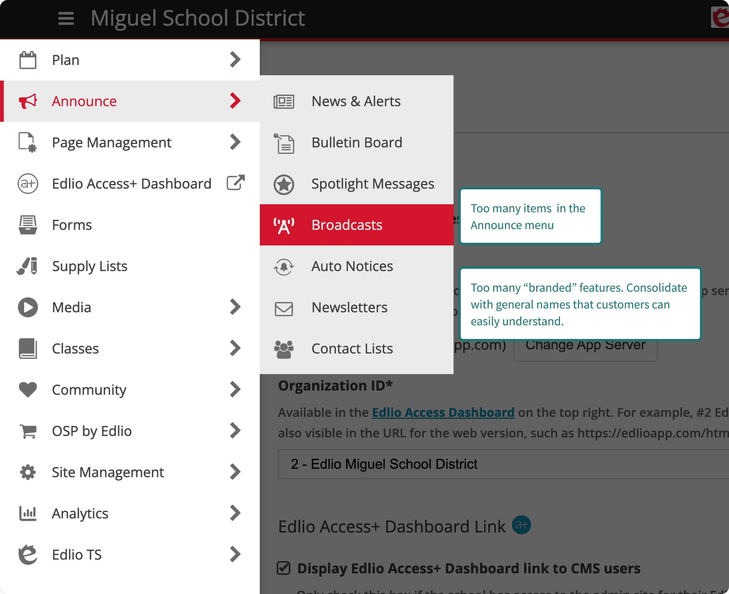The image size is (729, 594).
Task: Expand the Analytics submenu arrow
Action: tap(235, 513)
